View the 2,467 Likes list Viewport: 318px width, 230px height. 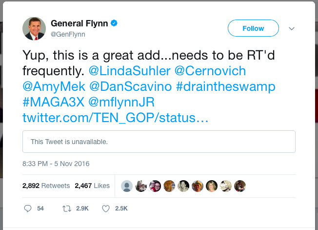tap(92, 186)
